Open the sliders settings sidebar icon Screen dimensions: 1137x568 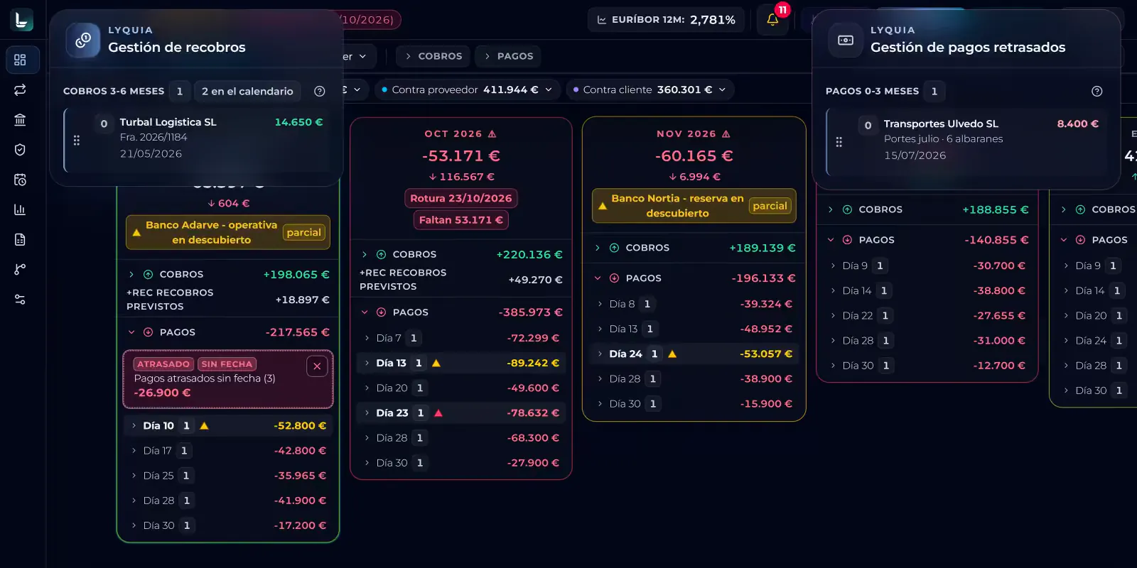20,300
